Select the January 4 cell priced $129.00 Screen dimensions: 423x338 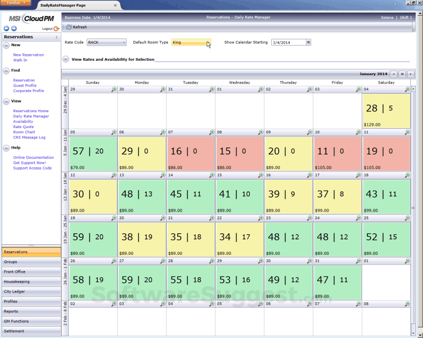[x=386, y=111]
